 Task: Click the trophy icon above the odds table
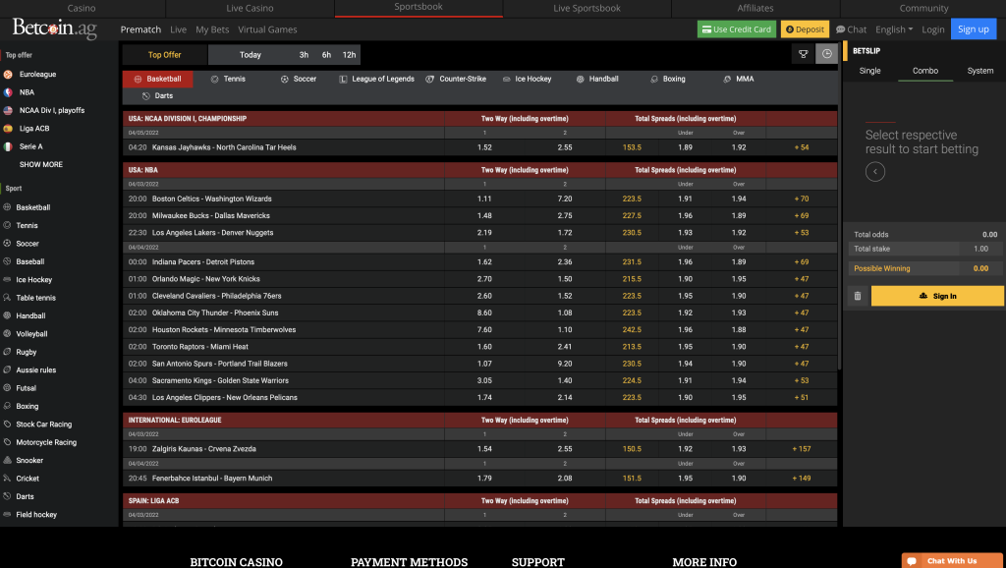[803, 55]
